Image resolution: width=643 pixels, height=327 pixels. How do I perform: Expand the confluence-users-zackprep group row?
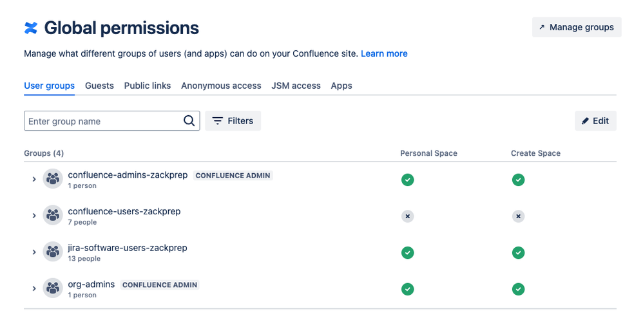click(x=34, y=216)
